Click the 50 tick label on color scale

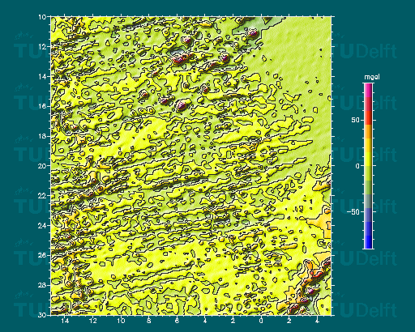(355, 120)
